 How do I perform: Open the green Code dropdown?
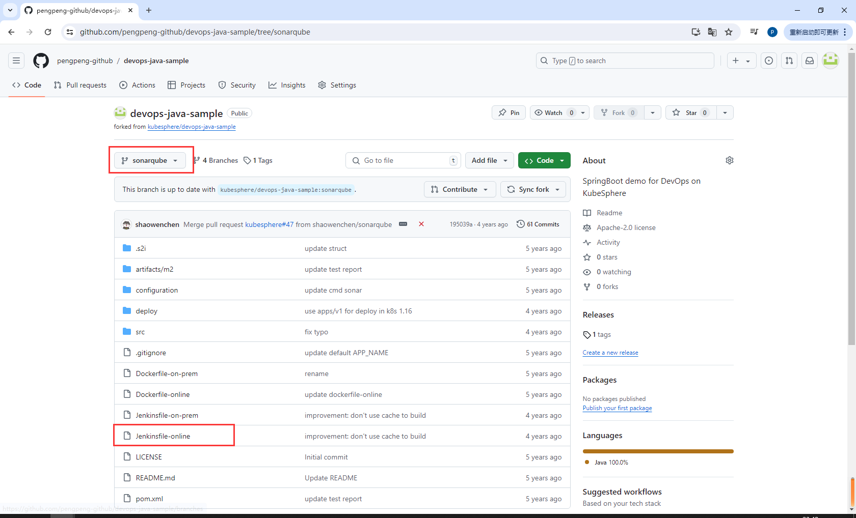pyautogui.click(x=544, y=160)
